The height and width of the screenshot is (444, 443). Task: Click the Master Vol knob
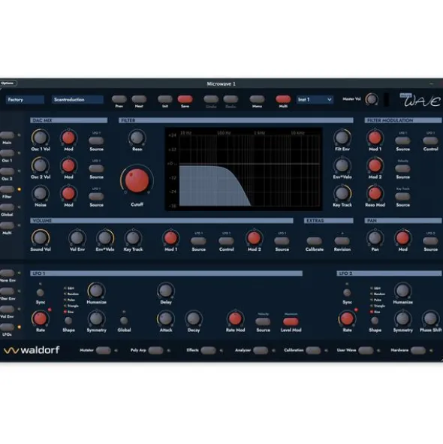pos(372,99)
